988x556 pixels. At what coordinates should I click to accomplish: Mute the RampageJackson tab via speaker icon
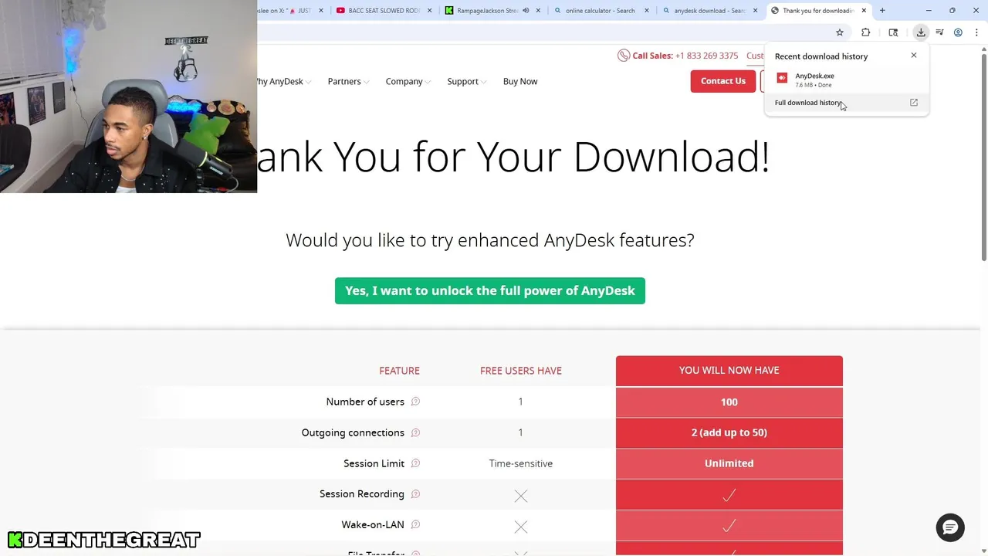click(x=526, y=11)
